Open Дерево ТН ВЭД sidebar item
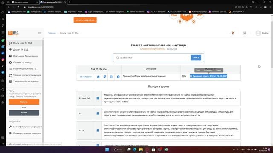The height and width of the screenshot is (153, 273). pyautogui.click(x=24, y=50)
